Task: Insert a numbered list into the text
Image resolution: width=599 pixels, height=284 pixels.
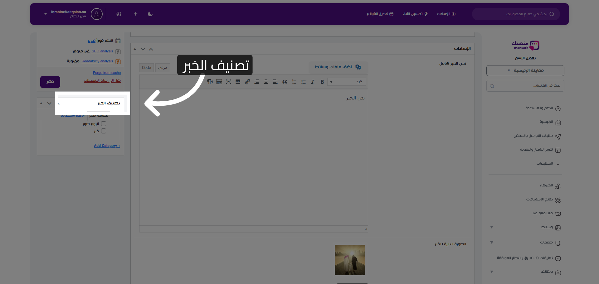Action: (x=294, y=82)
